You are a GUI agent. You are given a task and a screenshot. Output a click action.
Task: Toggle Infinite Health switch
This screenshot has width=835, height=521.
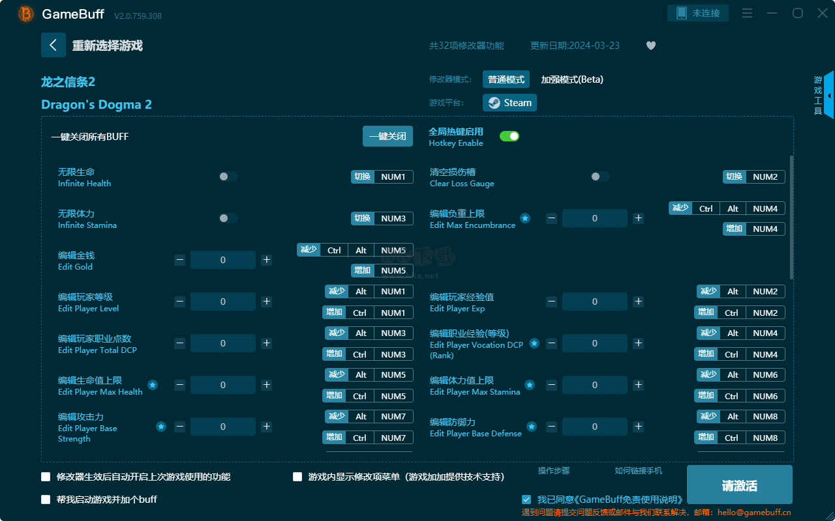tap(228, 176)
